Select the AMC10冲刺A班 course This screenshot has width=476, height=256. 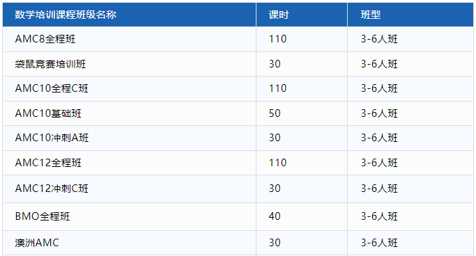52,138
